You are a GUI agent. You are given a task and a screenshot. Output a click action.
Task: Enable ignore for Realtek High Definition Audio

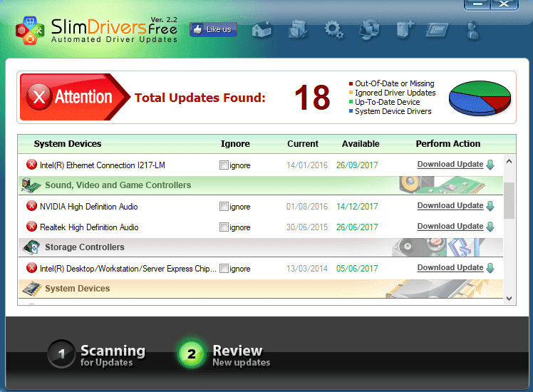(224, 227)
